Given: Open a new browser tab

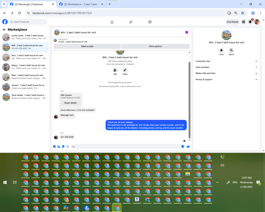Looking at the screenshot, I should [x=110, y=4].
